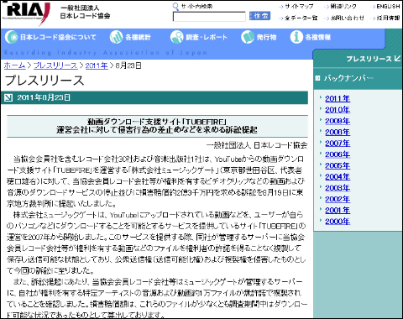The image size is (403, 319).
Task: Open the 発行物 menu
Action: 266,37
